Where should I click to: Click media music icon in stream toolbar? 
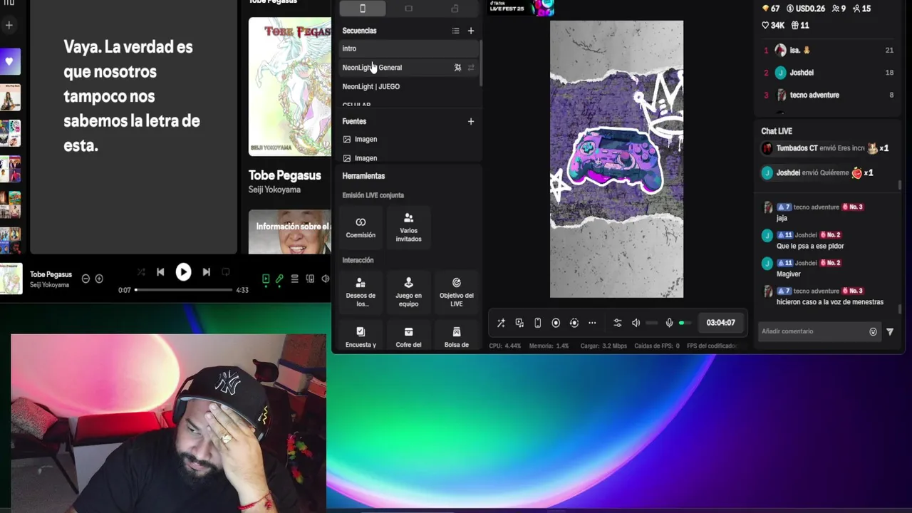519,323
